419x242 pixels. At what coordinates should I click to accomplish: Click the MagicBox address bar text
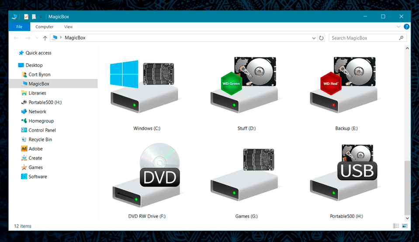tap(75, 38)
